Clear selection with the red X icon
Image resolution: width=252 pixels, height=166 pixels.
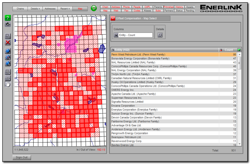pos(8,43)
